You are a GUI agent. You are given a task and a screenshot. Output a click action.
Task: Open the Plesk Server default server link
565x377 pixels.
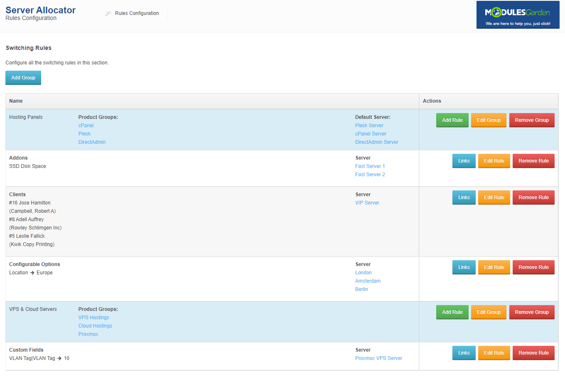(x=369, y=125)
